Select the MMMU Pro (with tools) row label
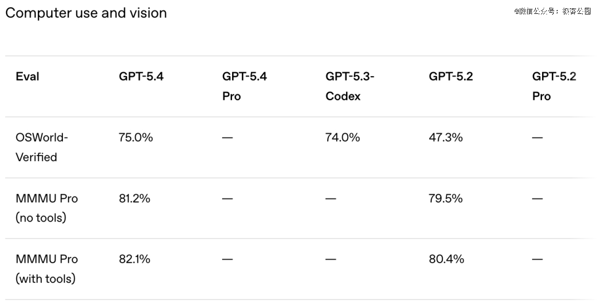The height and width of the screenshot is (306, 601). (47, 269)
